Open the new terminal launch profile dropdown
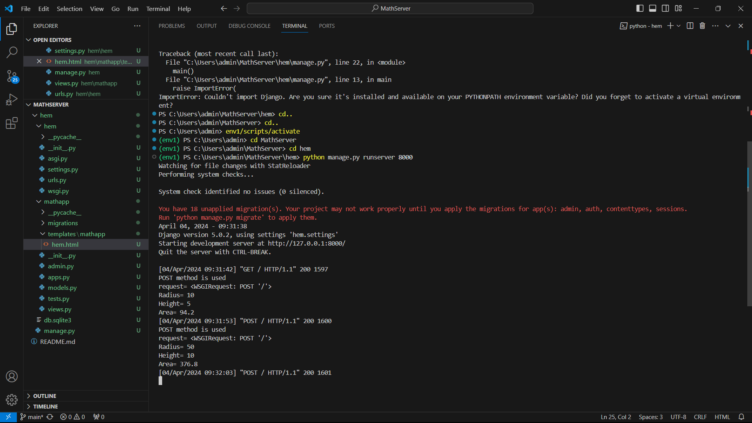The height and width of the screenshot is (423, 752). pyautogui.click(x=679, y=26)
